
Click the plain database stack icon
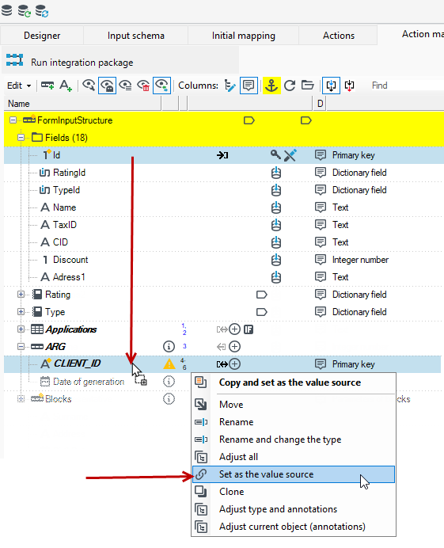point(6,10)
